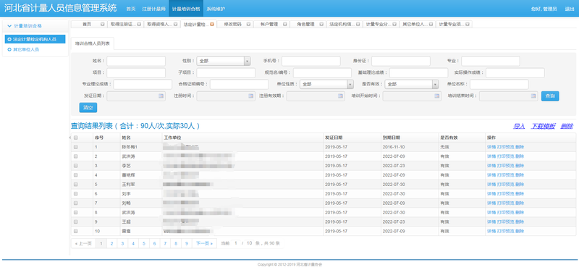Open the calendar icon for 注册有效期

coord(340,96)
